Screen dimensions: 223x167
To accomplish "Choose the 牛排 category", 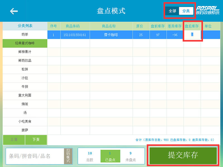I will coord(25,87).
